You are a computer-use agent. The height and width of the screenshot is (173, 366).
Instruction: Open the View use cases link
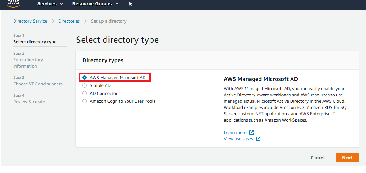pos(238,139)
